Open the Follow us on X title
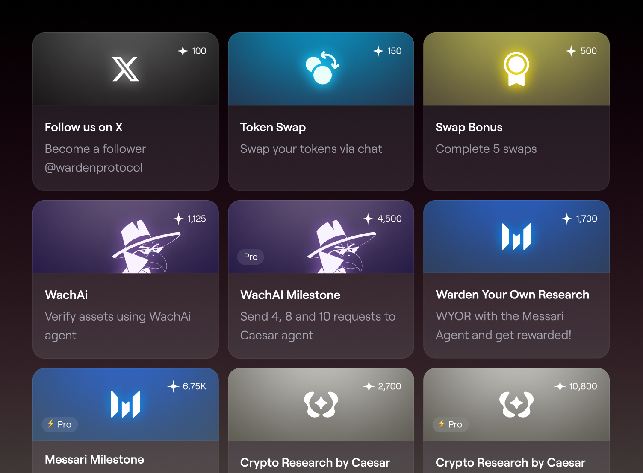The height and width of the screenshot is (473, 643). [x=84, y=127]
